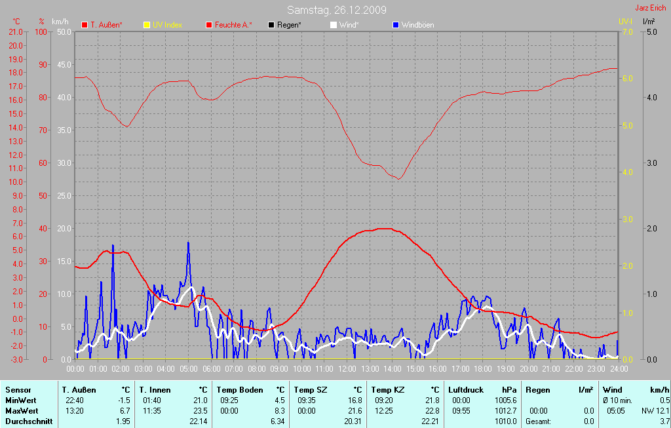Select the Windböen legend label

tap(417, 25)
